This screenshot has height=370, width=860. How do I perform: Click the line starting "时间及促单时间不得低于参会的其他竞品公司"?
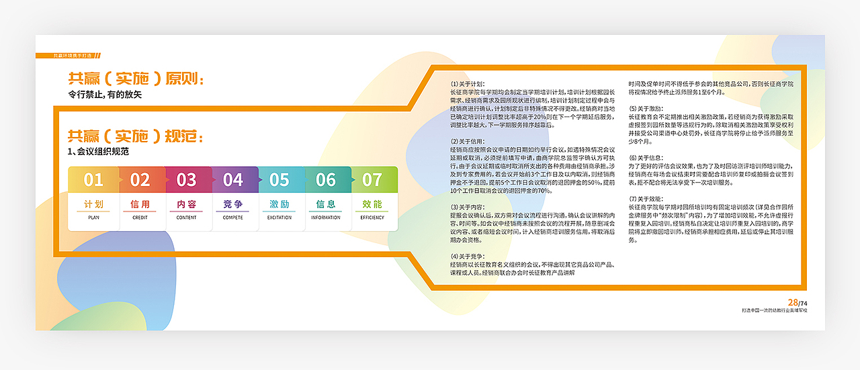(x=712, y=84)
